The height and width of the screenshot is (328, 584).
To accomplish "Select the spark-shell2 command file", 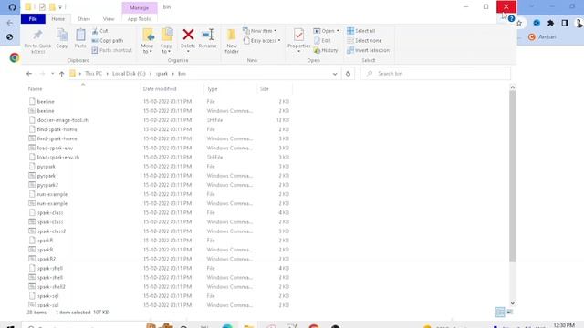I will pos(51,287).
